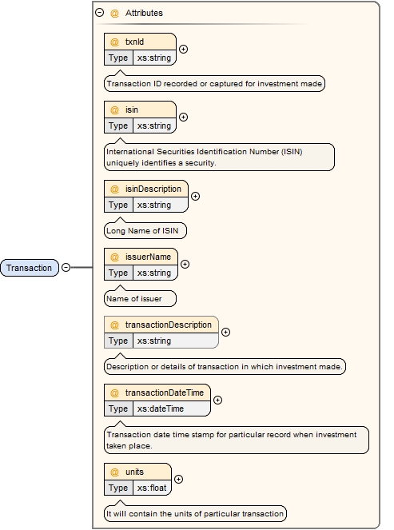Screen dimensions: 394x530
Task: Click the @ icon of isin
Action: (x=114, y=110)
